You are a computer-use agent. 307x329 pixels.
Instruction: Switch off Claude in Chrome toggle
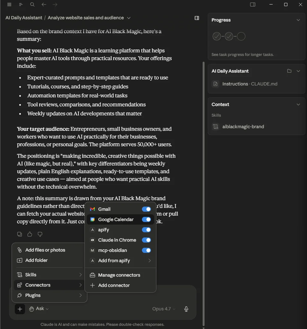(146, 240)
